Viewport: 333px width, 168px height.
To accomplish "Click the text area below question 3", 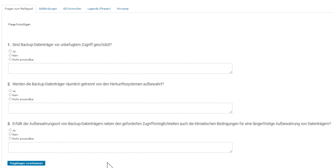I will coord(120,147).
